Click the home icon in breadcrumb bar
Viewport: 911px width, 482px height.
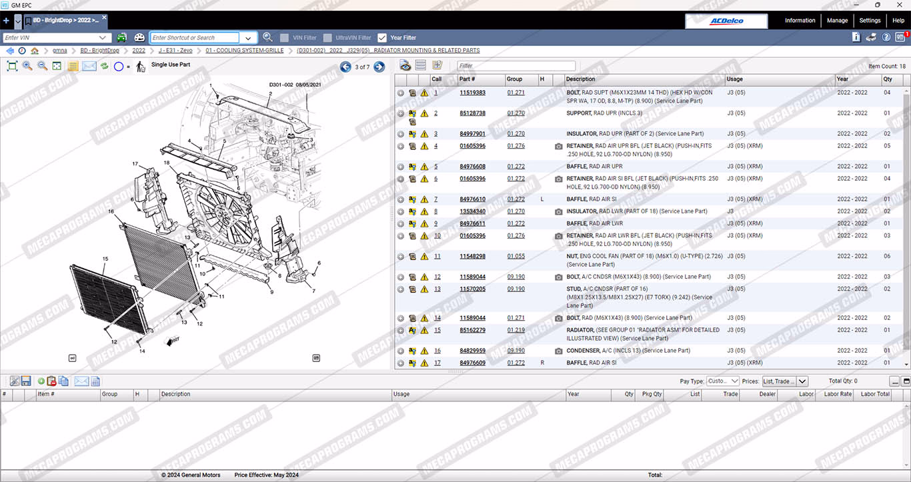click(x=35, y=51)
